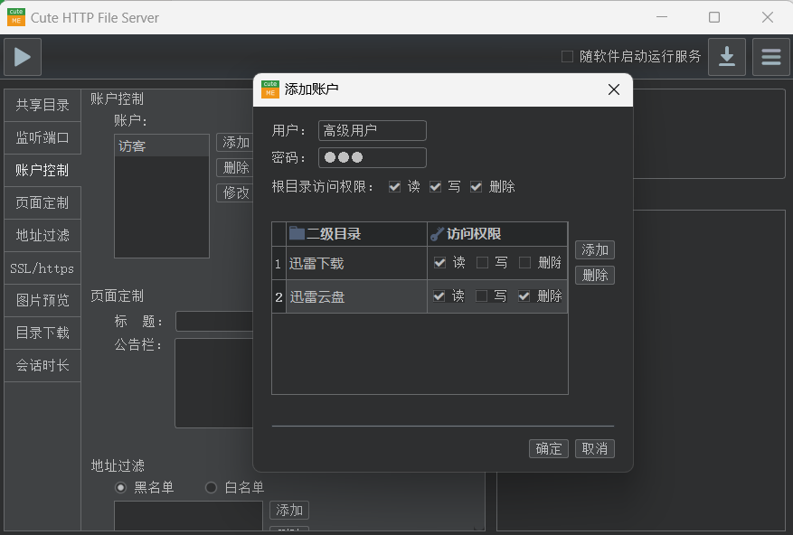Click 确定 to confirm new account

[x=549, y=448]
